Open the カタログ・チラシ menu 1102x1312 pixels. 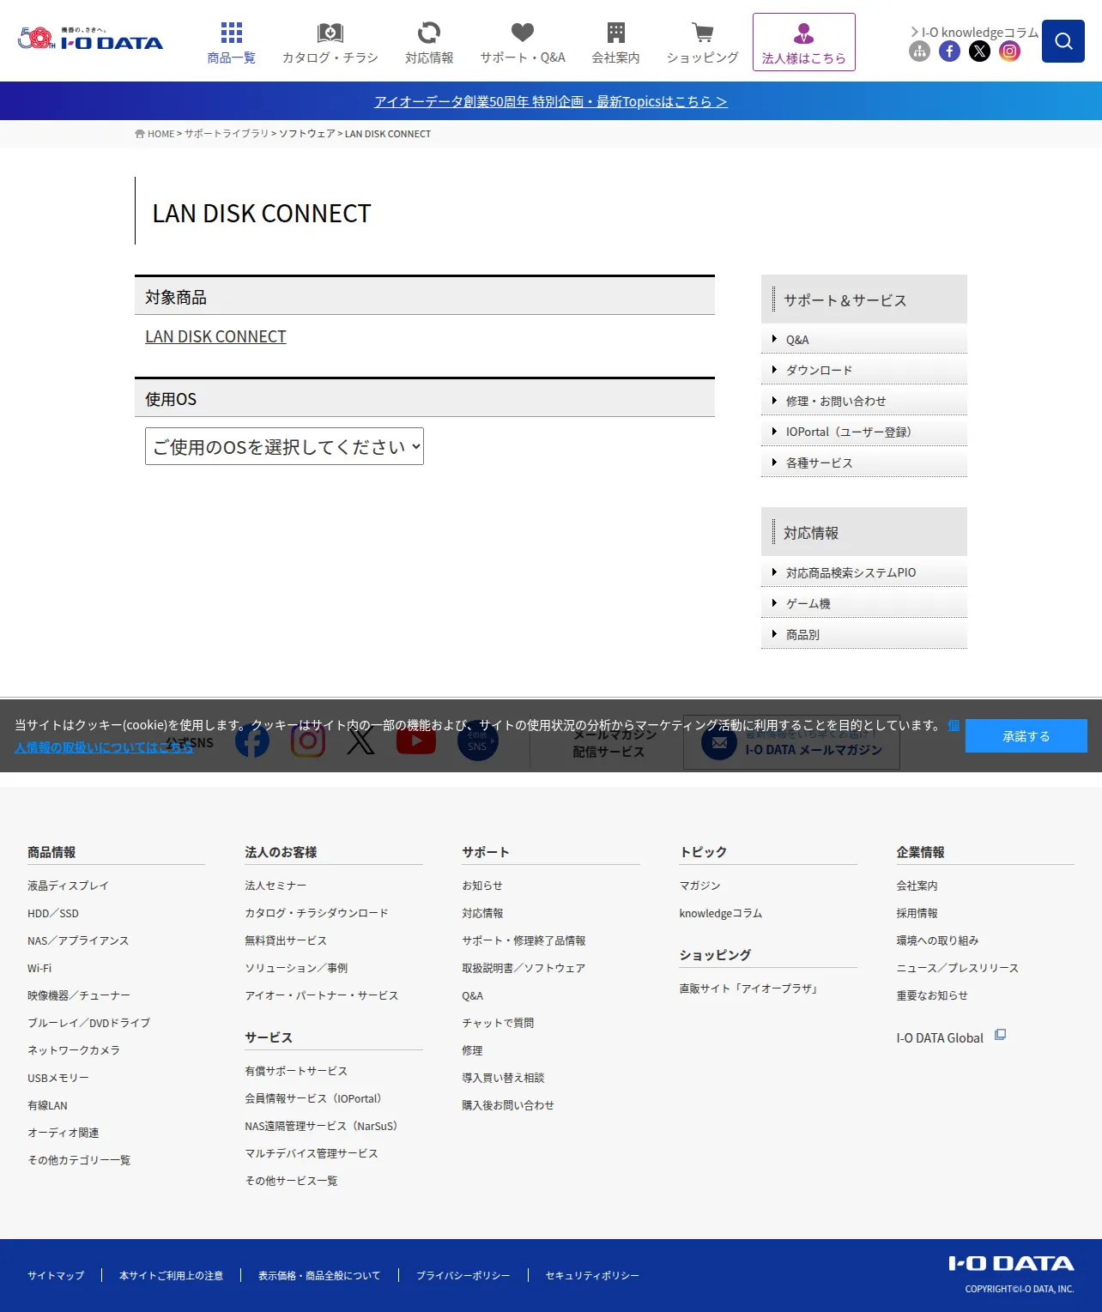tap(330, 43)
